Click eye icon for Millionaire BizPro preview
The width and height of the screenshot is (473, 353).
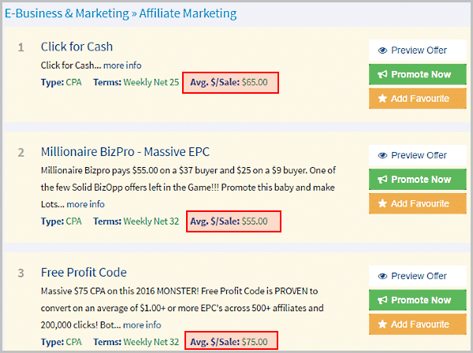pos(382,155)
